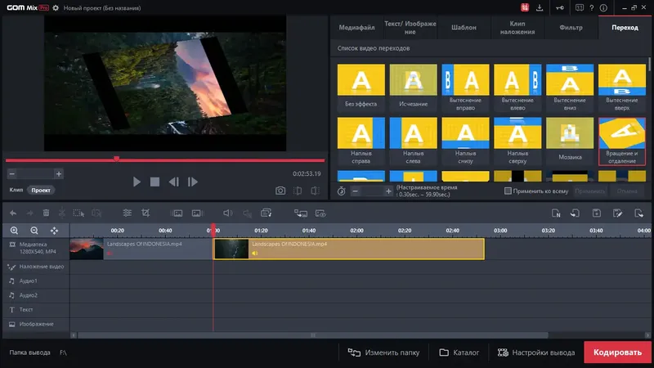Open the settings gear next to GOM Mix
This screenshot has width=654, height=368.
56,8
